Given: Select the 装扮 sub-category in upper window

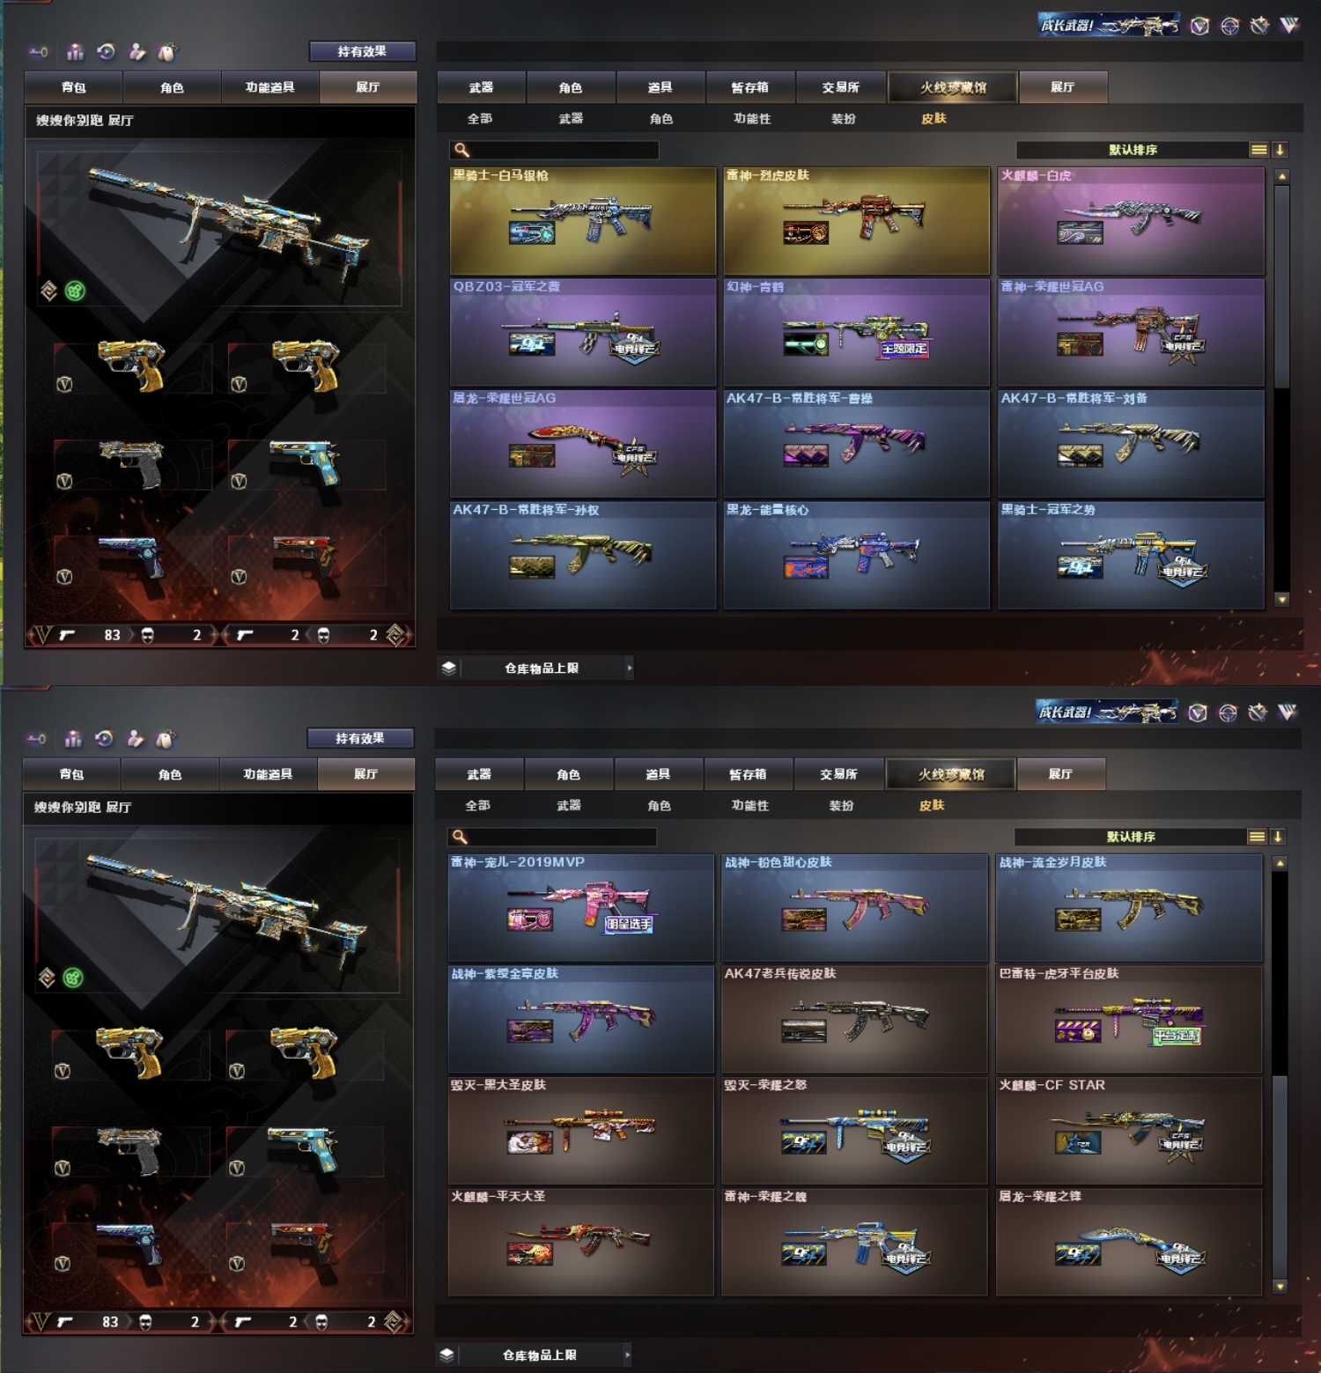Looking at the screenshot, I should click(844, 119).
